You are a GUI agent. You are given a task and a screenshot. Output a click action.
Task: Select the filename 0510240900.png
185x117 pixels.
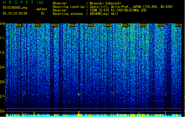(x=15, y=8)
